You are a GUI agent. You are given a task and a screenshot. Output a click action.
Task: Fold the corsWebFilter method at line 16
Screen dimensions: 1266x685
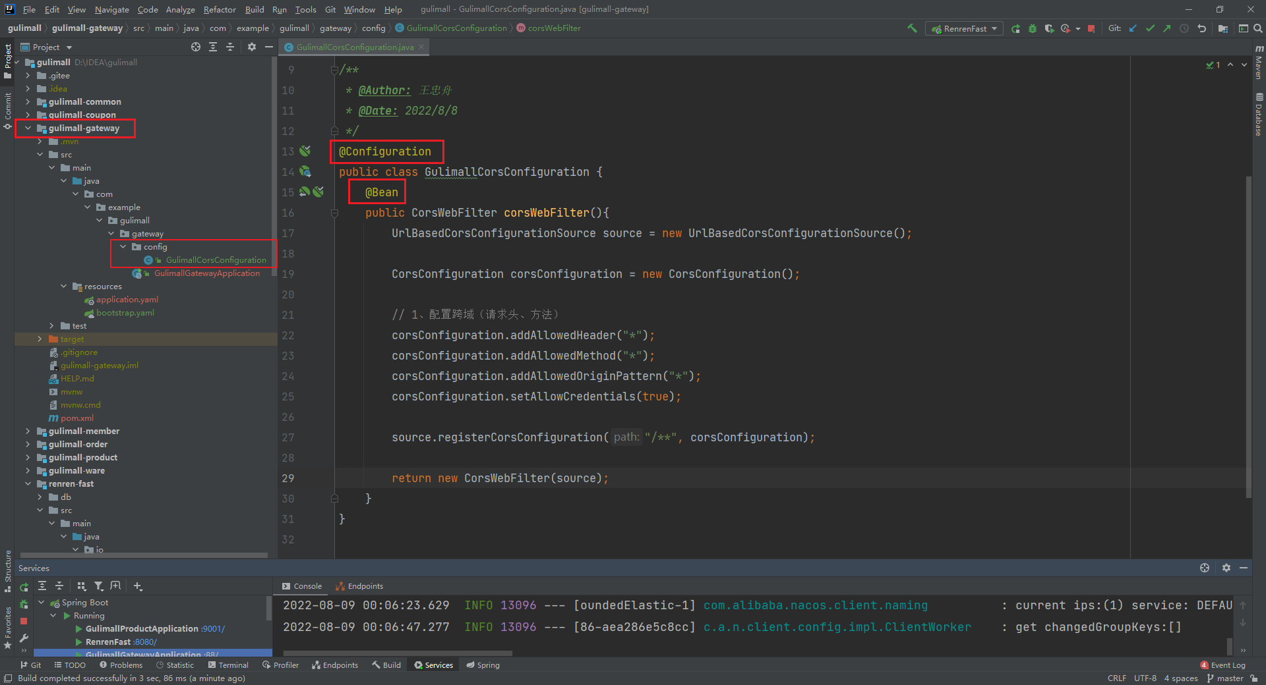334,213
